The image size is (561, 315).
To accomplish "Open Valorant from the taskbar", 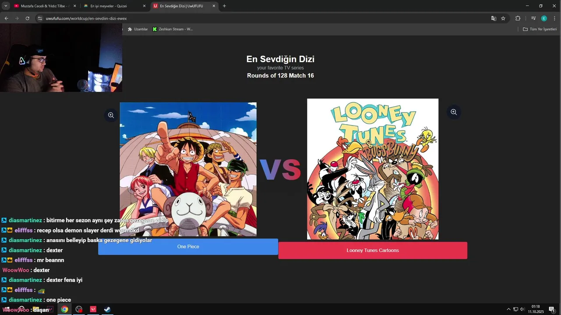I will pyautogui.click(x=93, y=309).
